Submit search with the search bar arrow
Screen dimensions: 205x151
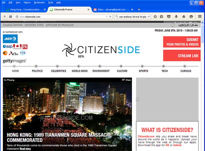pos(149,17)
